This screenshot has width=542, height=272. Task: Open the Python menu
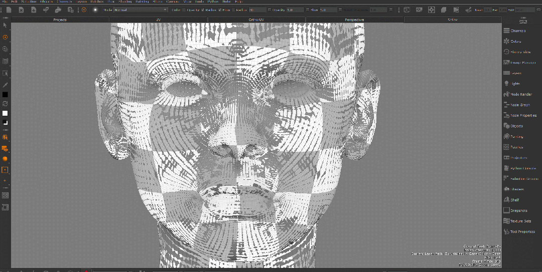pyautogui.click(x=213, y=2)
